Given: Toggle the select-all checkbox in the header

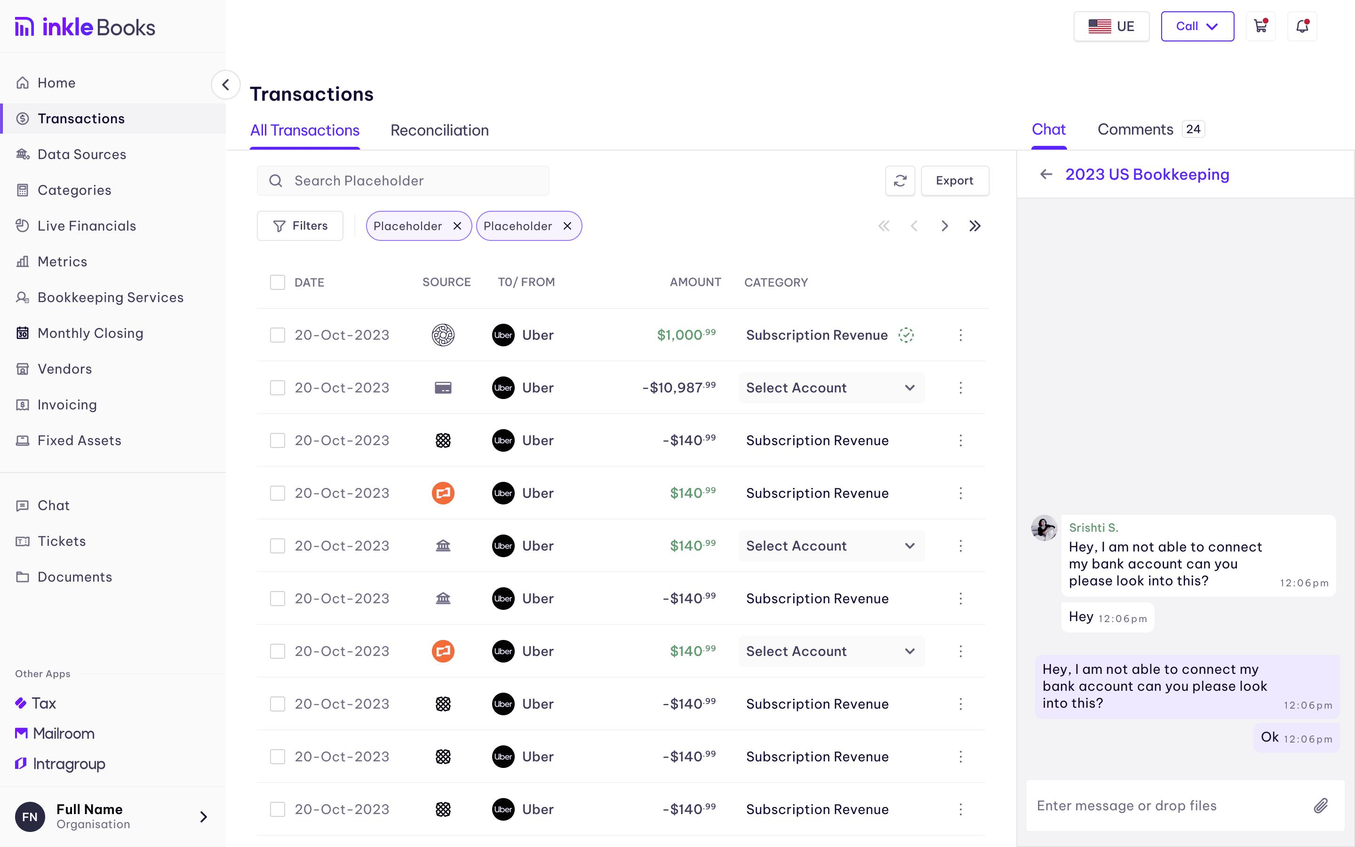Looking at the screenshot, I should click(x=277, y=282).
